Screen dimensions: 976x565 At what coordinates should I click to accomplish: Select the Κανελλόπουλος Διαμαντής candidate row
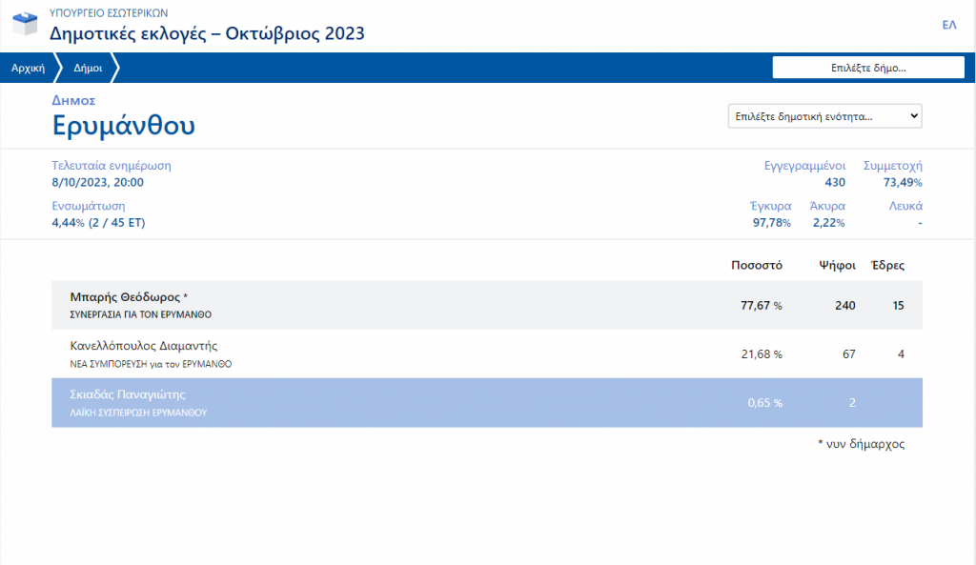487,353
